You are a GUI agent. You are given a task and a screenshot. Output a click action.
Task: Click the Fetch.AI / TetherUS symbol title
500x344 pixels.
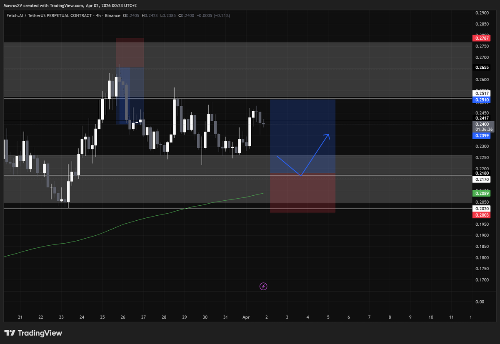[x=48, y=16]
